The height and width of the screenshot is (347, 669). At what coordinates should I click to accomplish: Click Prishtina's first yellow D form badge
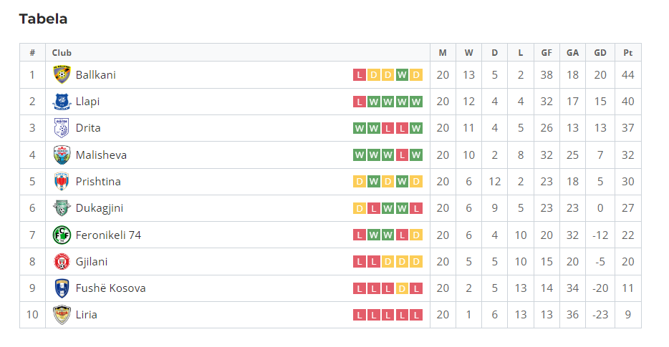pos(360,182)
